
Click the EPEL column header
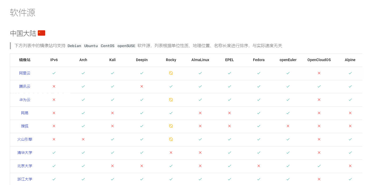pyautogui.click(x=230, y=60)
